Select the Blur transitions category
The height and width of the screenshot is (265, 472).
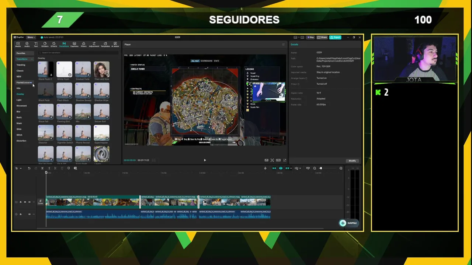point(18,112)
